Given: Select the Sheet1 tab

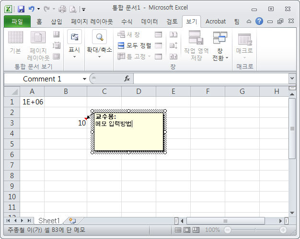Looking at the screenshot, I should pyautogui.click(x=49, y=221).
